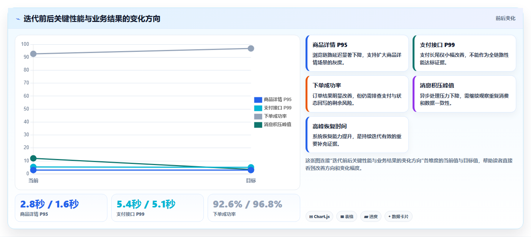Toggle the 支付接口 P99 legend color box
The image size is (531, 237).
coord(258,108)
